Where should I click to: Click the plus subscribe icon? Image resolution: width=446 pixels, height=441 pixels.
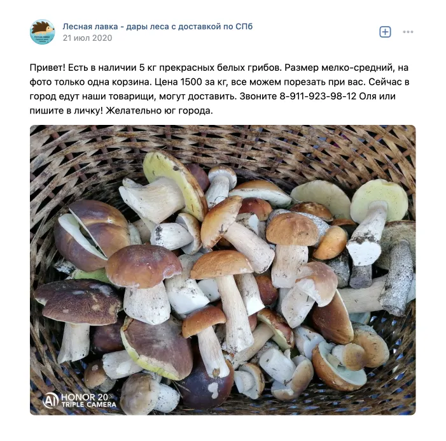coord(385,32)
